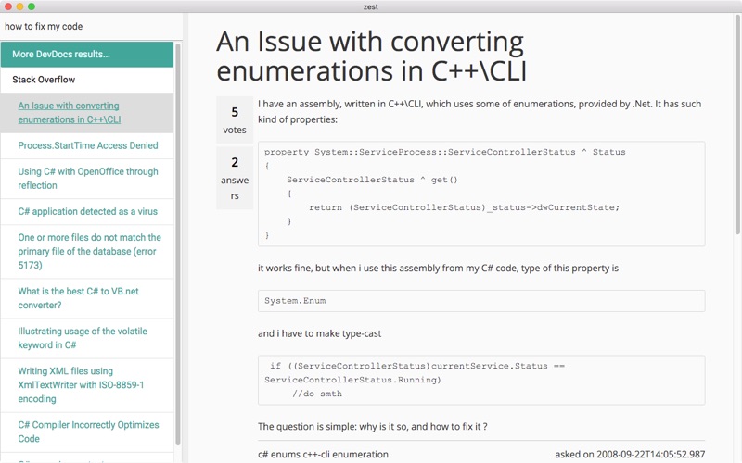This screenshot has height=463, width=742.
Task: Click the article pane vertical scrollbar
Action: [x=737, y=125]
